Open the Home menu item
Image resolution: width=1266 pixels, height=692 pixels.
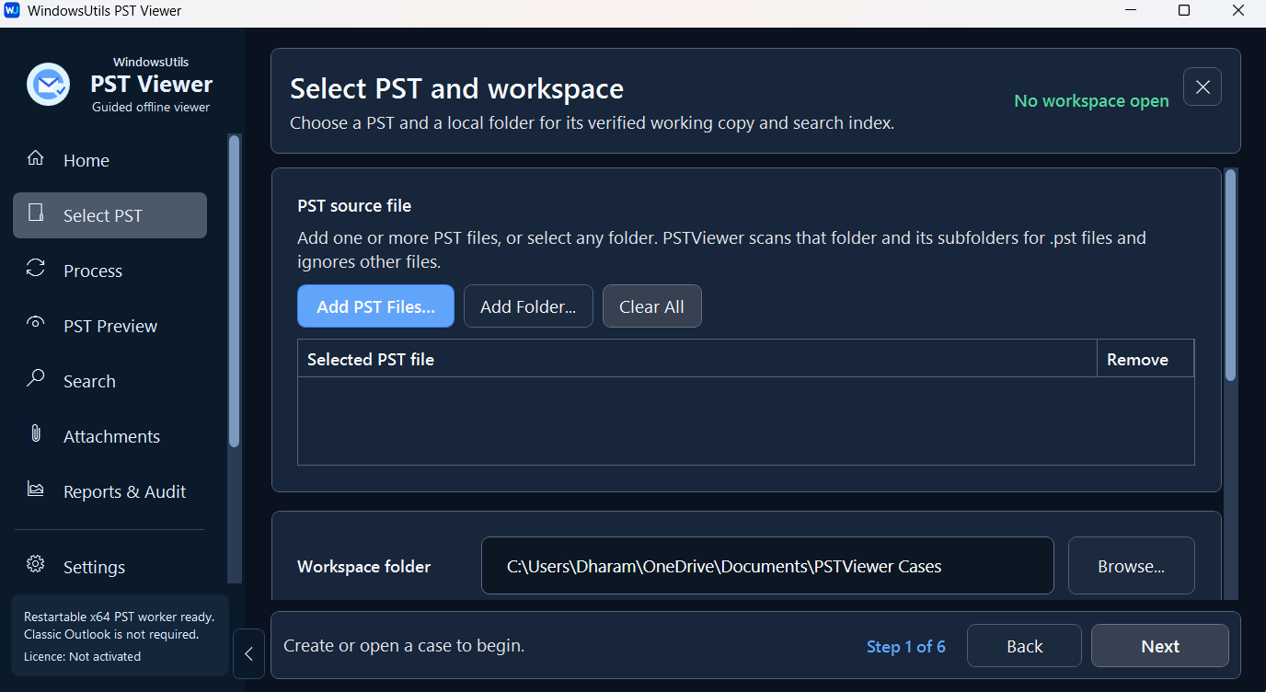click(x=86, y=160)
